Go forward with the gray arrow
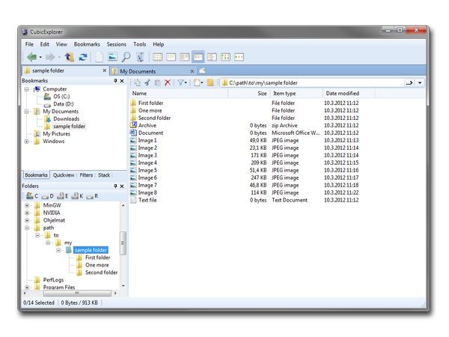Viewport: 449px width, 337px height. pos(50,57)
